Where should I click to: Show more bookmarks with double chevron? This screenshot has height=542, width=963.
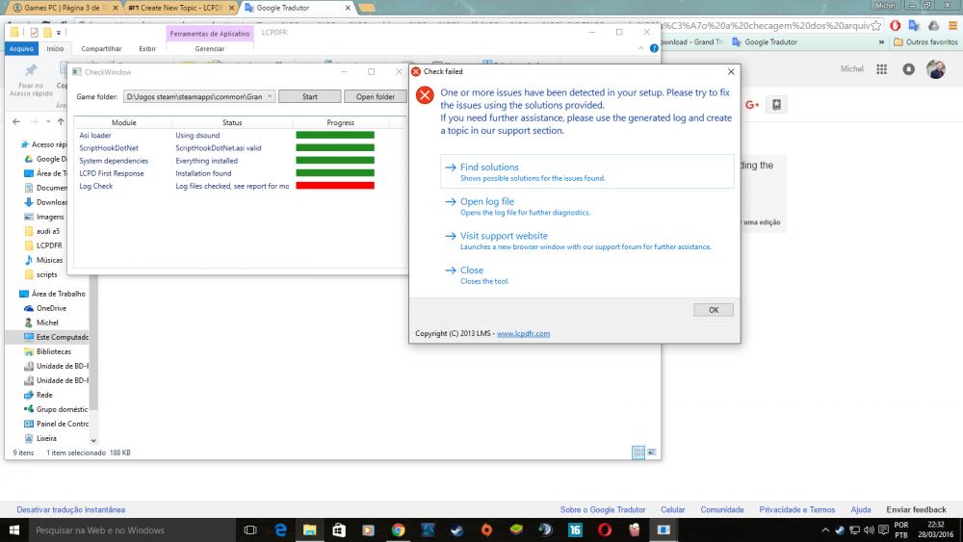(x=881, y=42)
